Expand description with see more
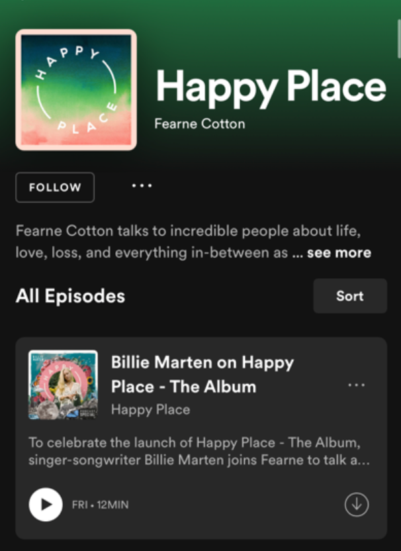The image size is (401, 551). (x=339, y=253)
